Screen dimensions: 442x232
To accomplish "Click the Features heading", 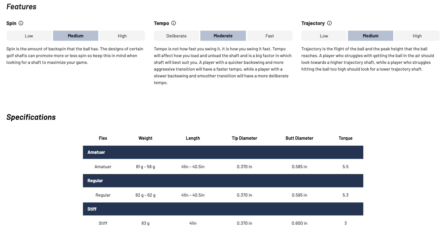I will tap(21, 6).
